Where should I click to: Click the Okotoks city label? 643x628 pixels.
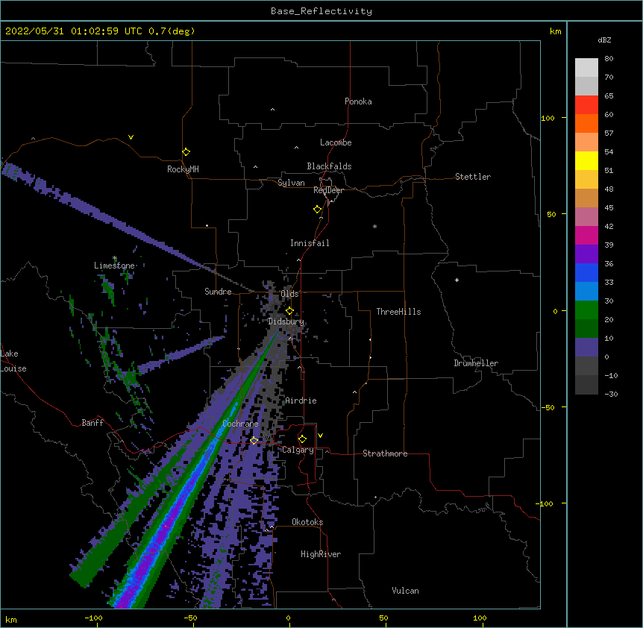pyautogui.click(x=307, y=522)
